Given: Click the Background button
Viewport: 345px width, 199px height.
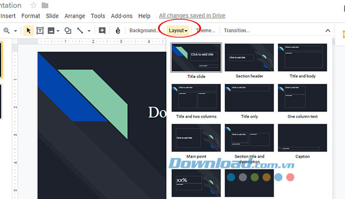Looking at the screenshot, I should coord(144,31).
